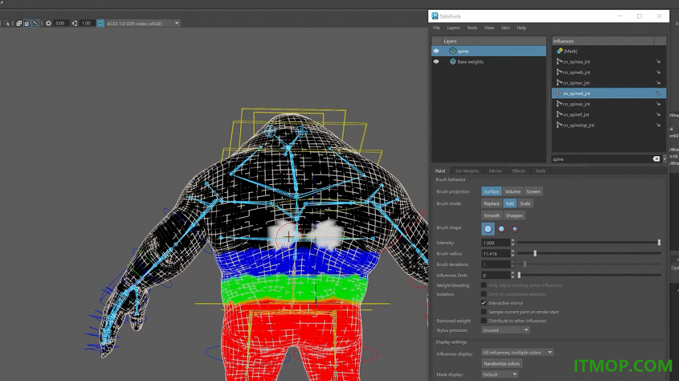Screen dimensions: 679x381
Task: Select Replace brush mode
Action: (491, 203)
